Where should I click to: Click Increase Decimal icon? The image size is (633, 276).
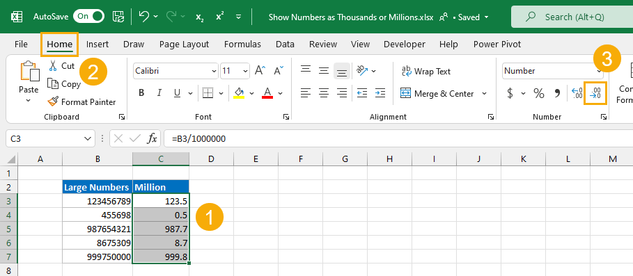point(577,93)
